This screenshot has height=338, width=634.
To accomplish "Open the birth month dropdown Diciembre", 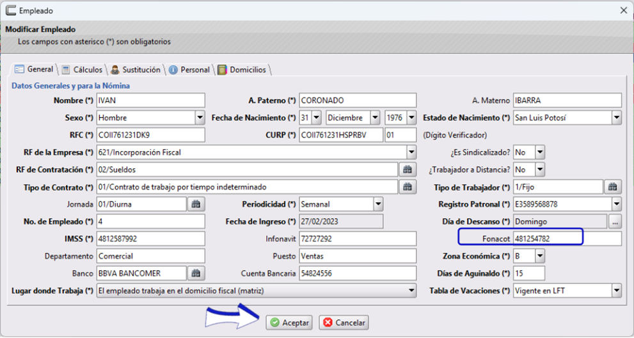I will coord(376,118).
